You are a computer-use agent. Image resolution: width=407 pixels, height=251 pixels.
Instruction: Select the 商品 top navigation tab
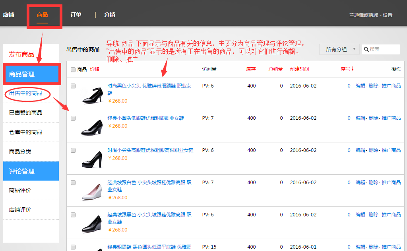[42, 15]
